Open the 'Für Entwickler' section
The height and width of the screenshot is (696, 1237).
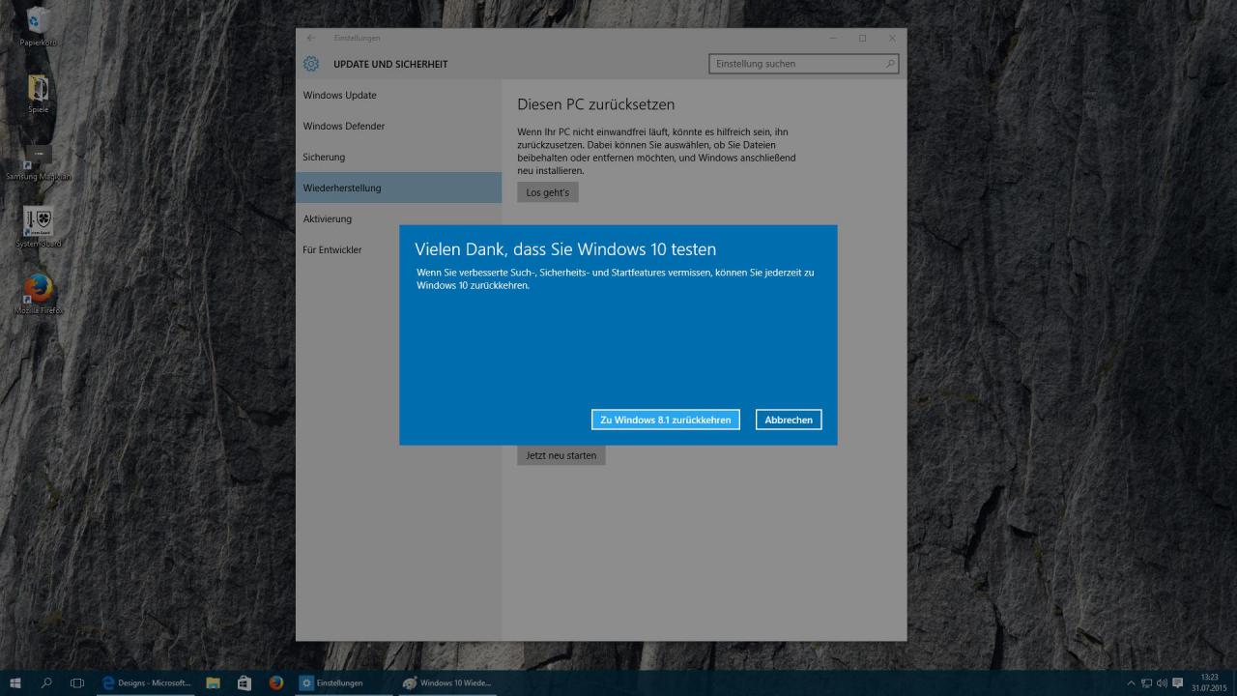(398, 249)
